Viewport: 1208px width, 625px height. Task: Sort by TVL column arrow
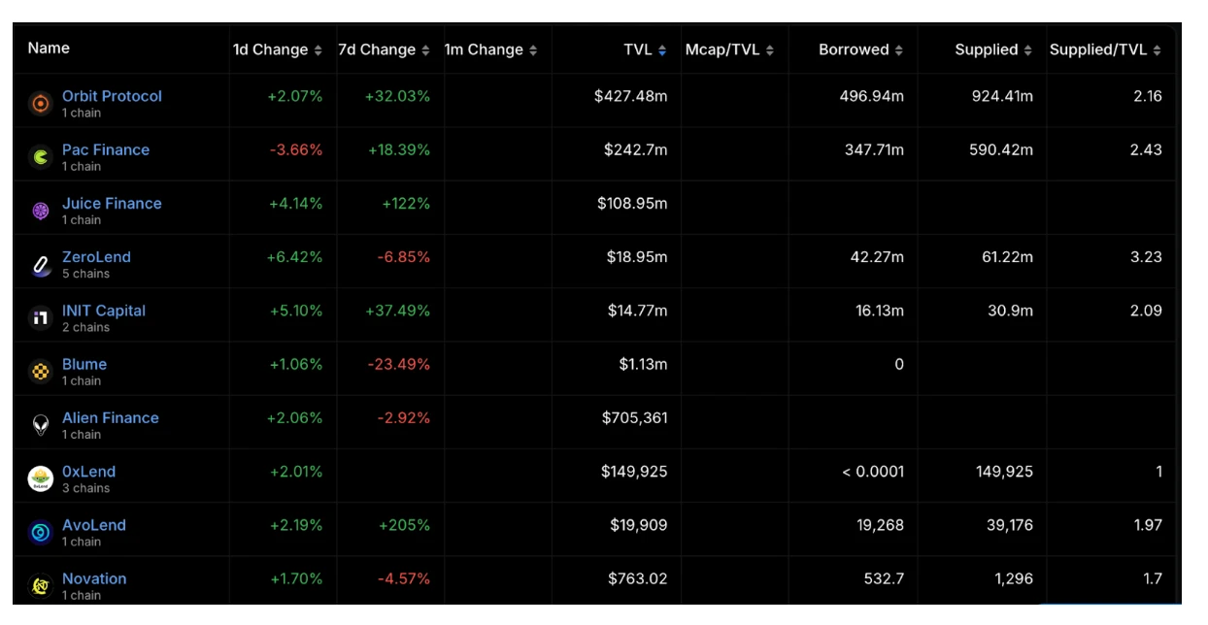(x=662, y=50)
